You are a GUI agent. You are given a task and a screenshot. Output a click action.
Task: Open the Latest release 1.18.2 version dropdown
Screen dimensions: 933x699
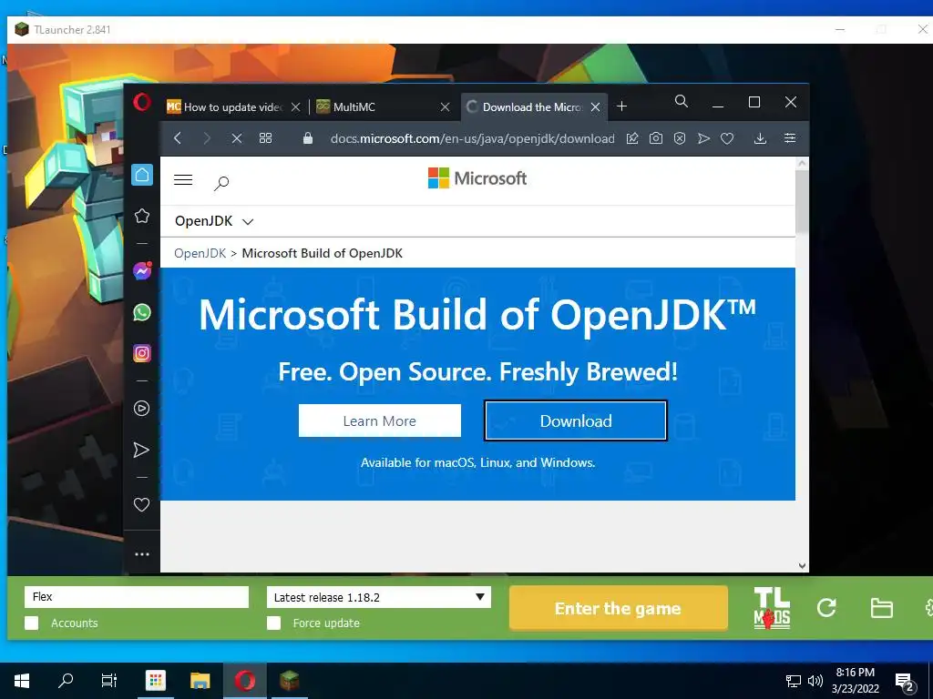[378, 597]
